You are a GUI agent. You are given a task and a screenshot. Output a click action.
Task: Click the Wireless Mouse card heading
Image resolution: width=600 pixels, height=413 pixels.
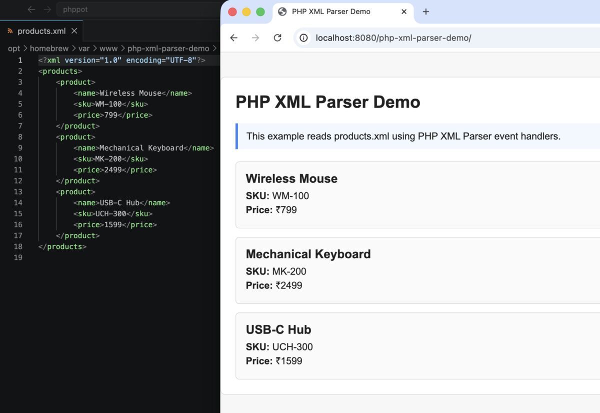(291, 179)
